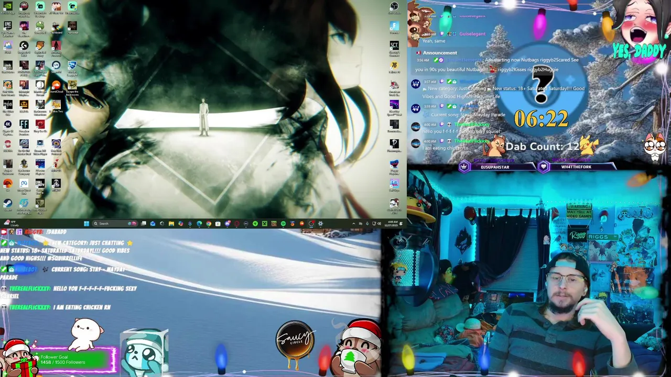Launch Google Chrome from the taskbar
The width and height of the screenshot is (671, 377).
(x=209, y=224)
